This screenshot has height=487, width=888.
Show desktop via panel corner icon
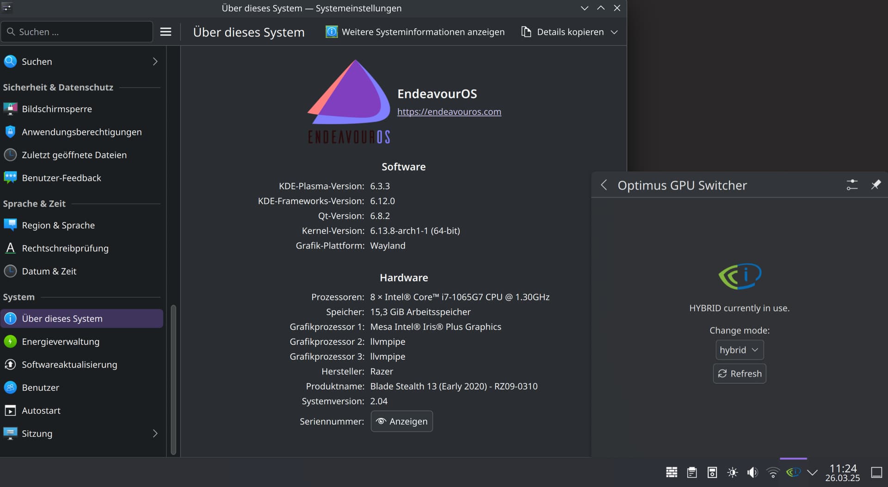click(x=876, y=472)
